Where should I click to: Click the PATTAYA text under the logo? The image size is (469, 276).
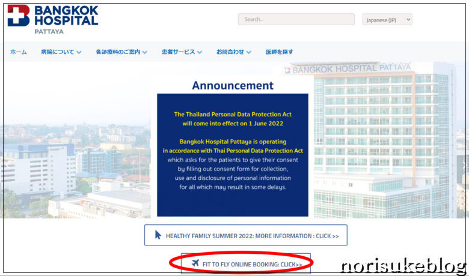pos(49,32)
